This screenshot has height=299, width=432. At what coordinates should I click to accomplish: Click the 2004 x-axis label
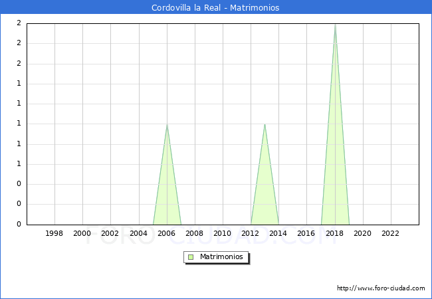pyautogui.click(x=138, y=233)
